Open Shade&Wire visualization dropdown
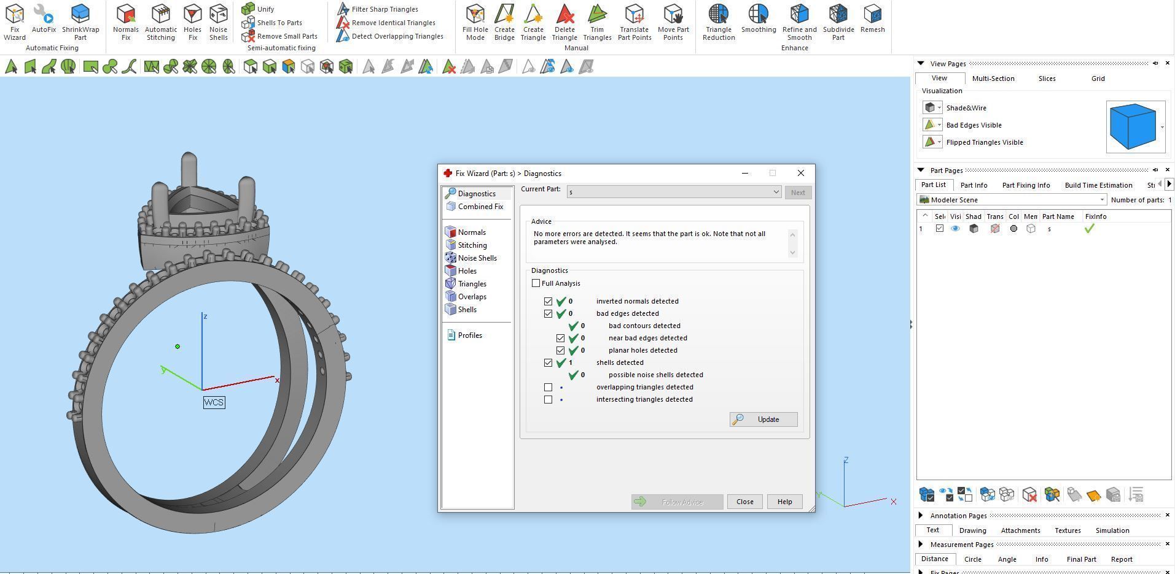 [x=939, y=108]
